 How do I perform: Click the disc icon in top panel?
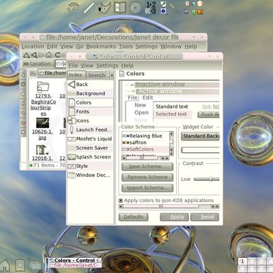pos(135,8)
